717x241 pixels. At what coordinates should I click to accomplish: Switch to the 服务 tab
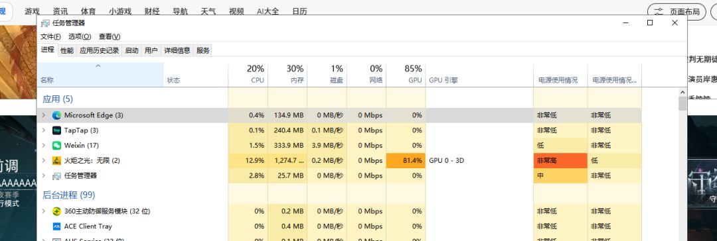(x=203, y=51)
